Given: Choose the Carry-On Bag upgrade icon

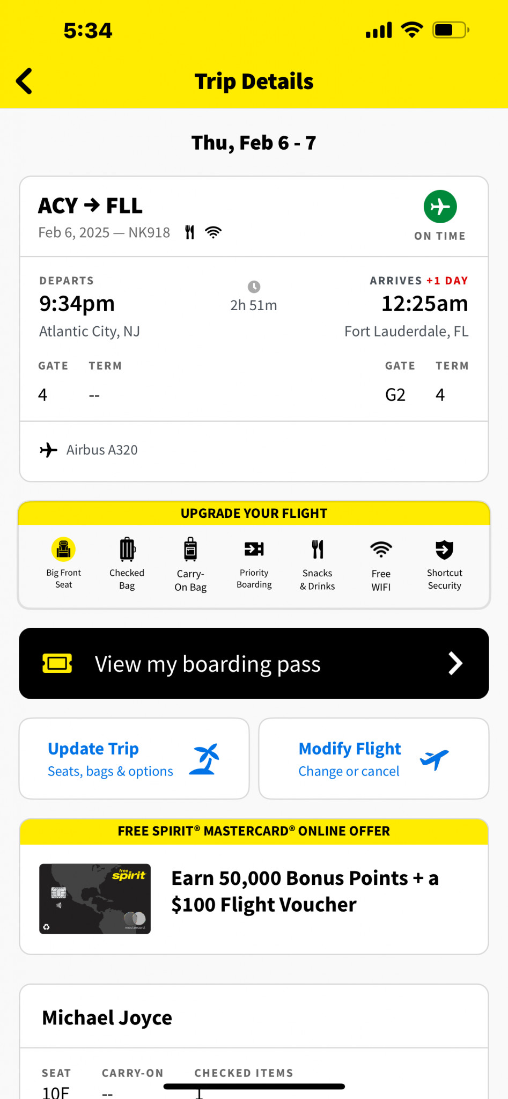Looking at the screenshot, I should [x=190, y=549].
